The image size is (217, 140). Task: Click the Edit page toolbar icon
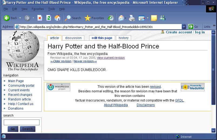pos(142,18)
